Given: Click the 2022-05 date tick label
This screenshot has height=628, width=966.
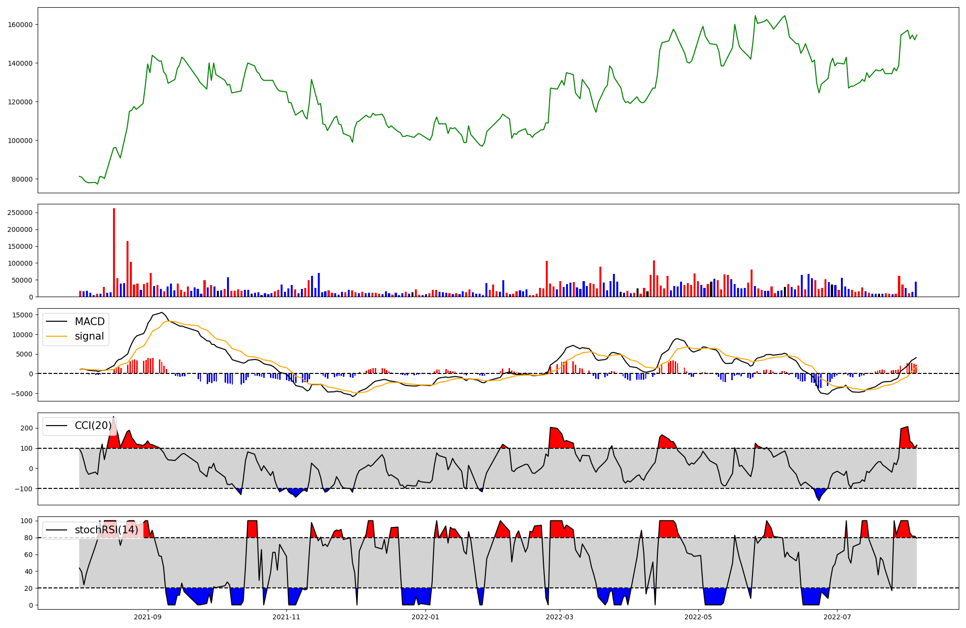Looking at the screenshot, I should (x=698, y=617).
